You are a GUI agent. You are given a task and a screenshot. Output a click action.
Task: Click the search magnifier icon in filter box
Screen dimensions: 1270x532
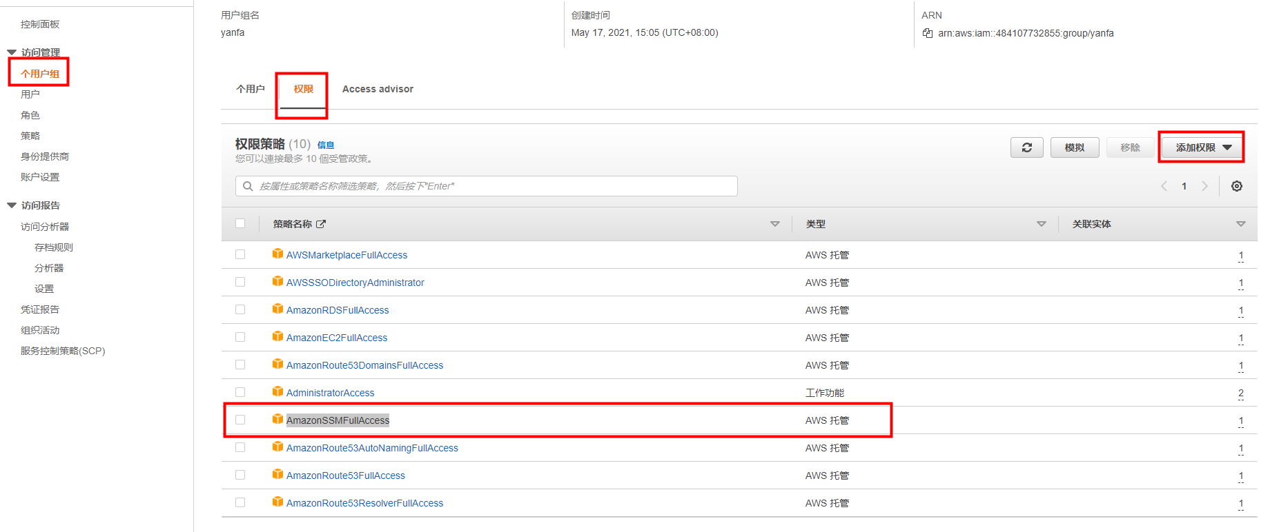click(x=248, y=186)
